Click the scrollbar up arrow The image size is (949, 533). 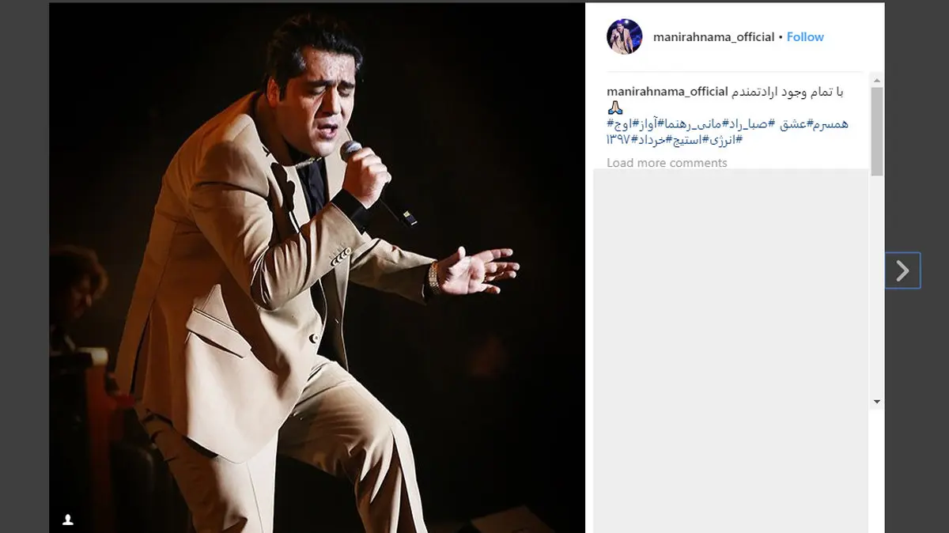876,79
